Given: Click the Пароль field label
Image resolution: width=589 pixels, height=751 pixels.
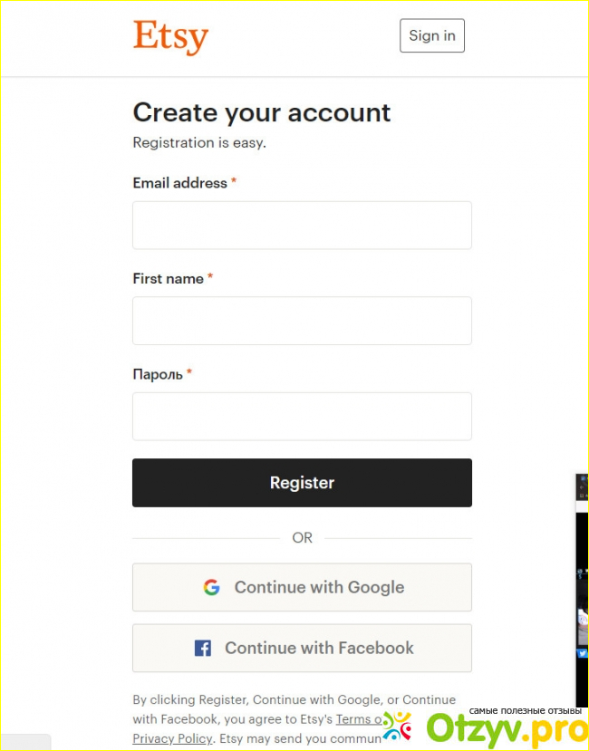Looking at the screenshot, I should [x=158, y=374].
